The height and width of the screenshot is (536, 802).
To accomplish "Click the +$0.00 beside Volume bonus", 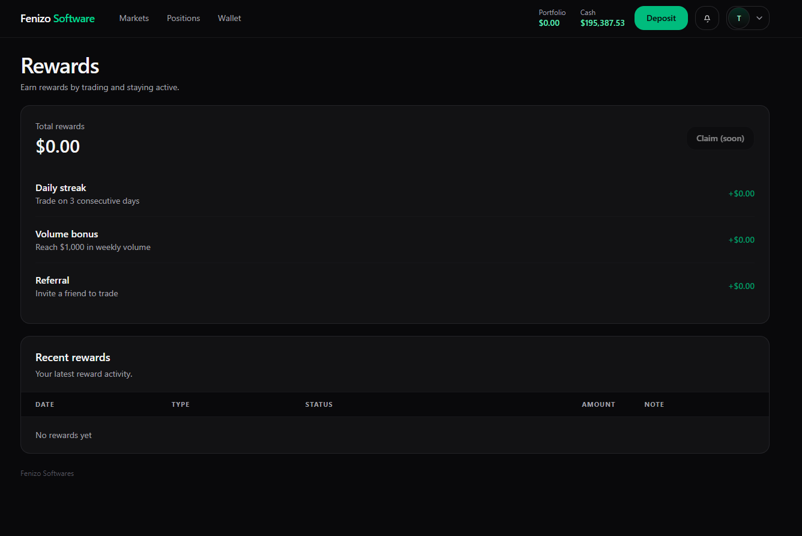I will (x=741, y=240).
